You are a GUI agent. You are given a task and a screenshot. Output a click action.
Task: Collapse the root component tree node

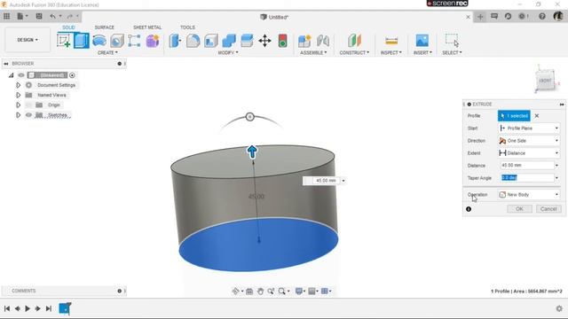12,75
